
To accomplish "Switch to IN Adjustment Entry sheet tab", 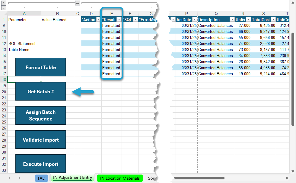I will pos(72,178).
